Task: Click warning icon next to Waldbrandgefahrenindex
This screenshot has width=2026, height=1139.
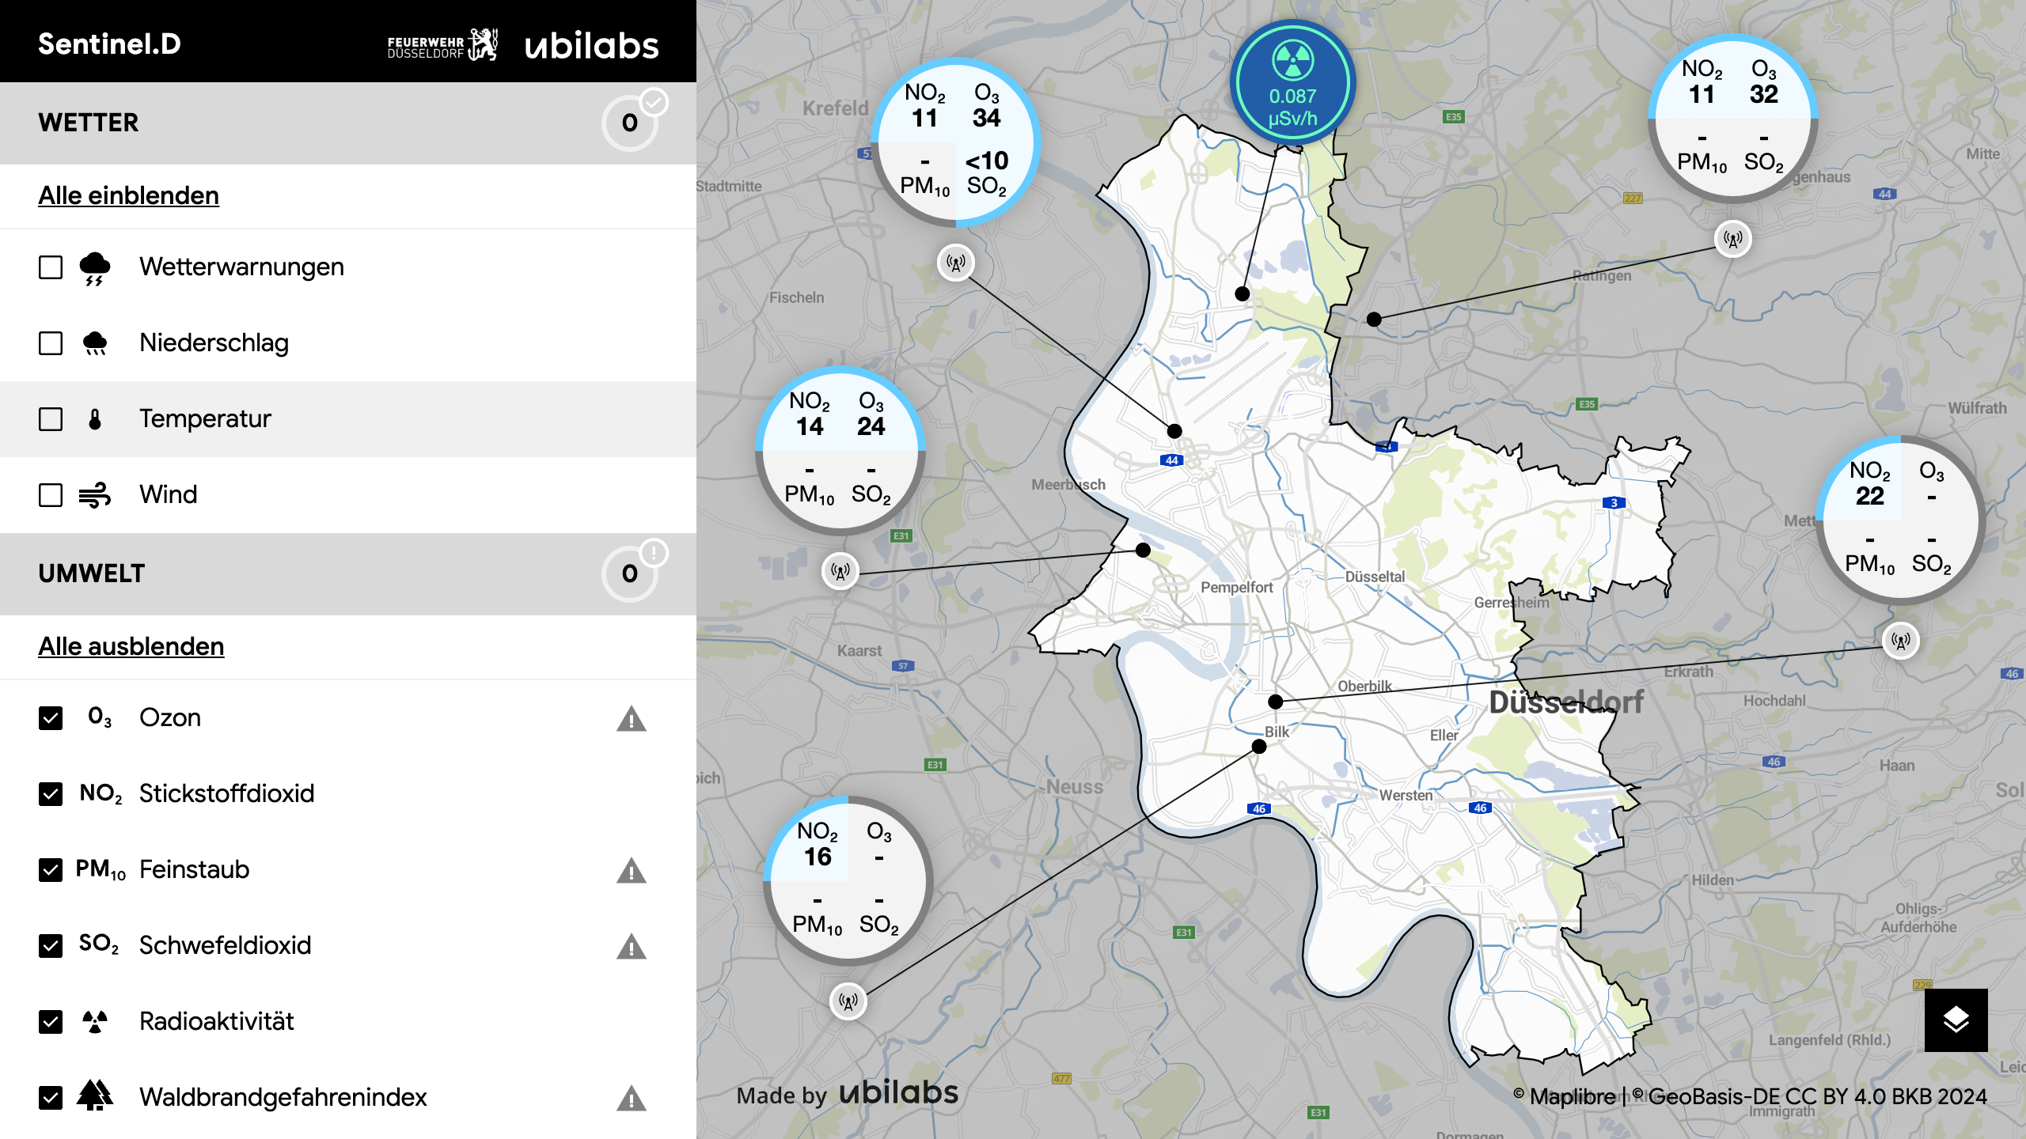Action: (x=631, y=1099)
